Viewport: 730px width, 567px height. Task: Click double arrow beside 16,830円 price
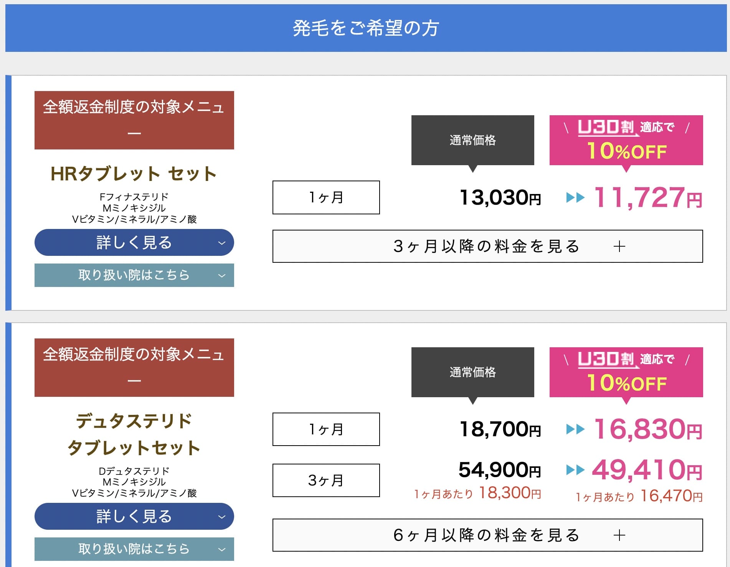click(x=575, y=429)
